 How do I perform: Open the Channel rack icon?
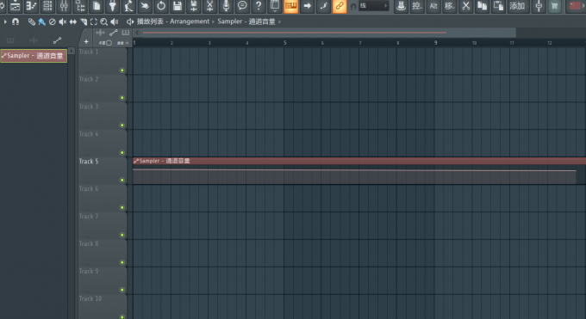[48, 6]
